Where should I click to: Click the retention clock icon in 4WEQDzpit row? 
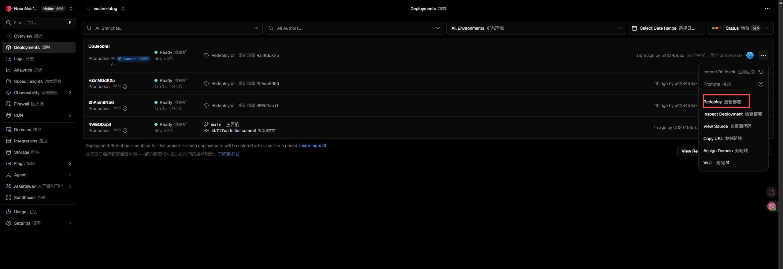[125, 131]
